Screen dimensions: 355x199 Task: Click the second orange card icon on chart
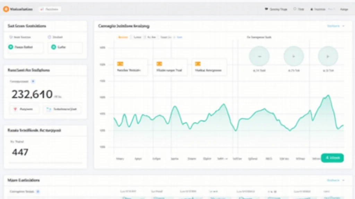click(x=159, y=64)
